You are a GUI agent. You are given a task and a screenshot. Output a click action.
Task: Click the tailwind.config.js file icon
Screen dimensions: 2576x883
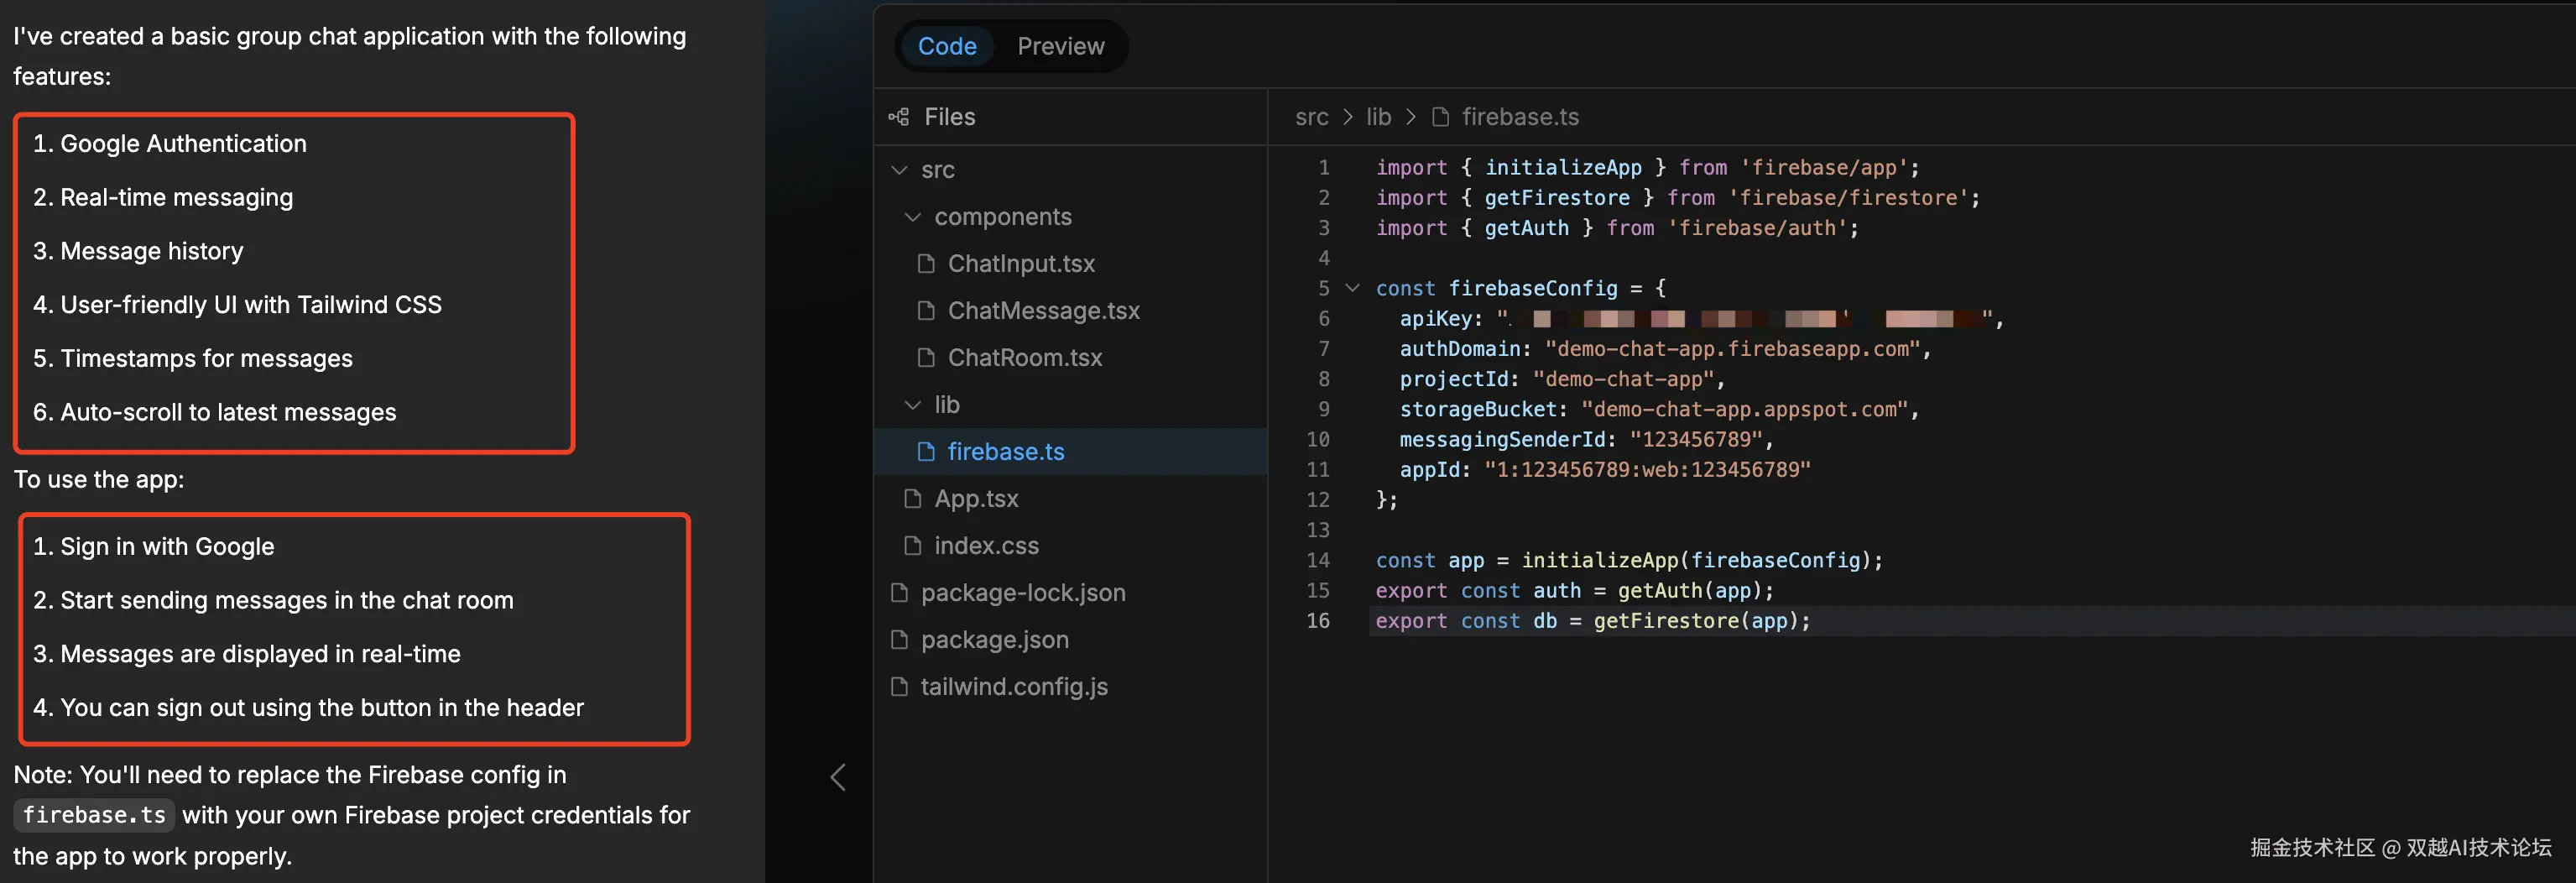tap(899, 687)
